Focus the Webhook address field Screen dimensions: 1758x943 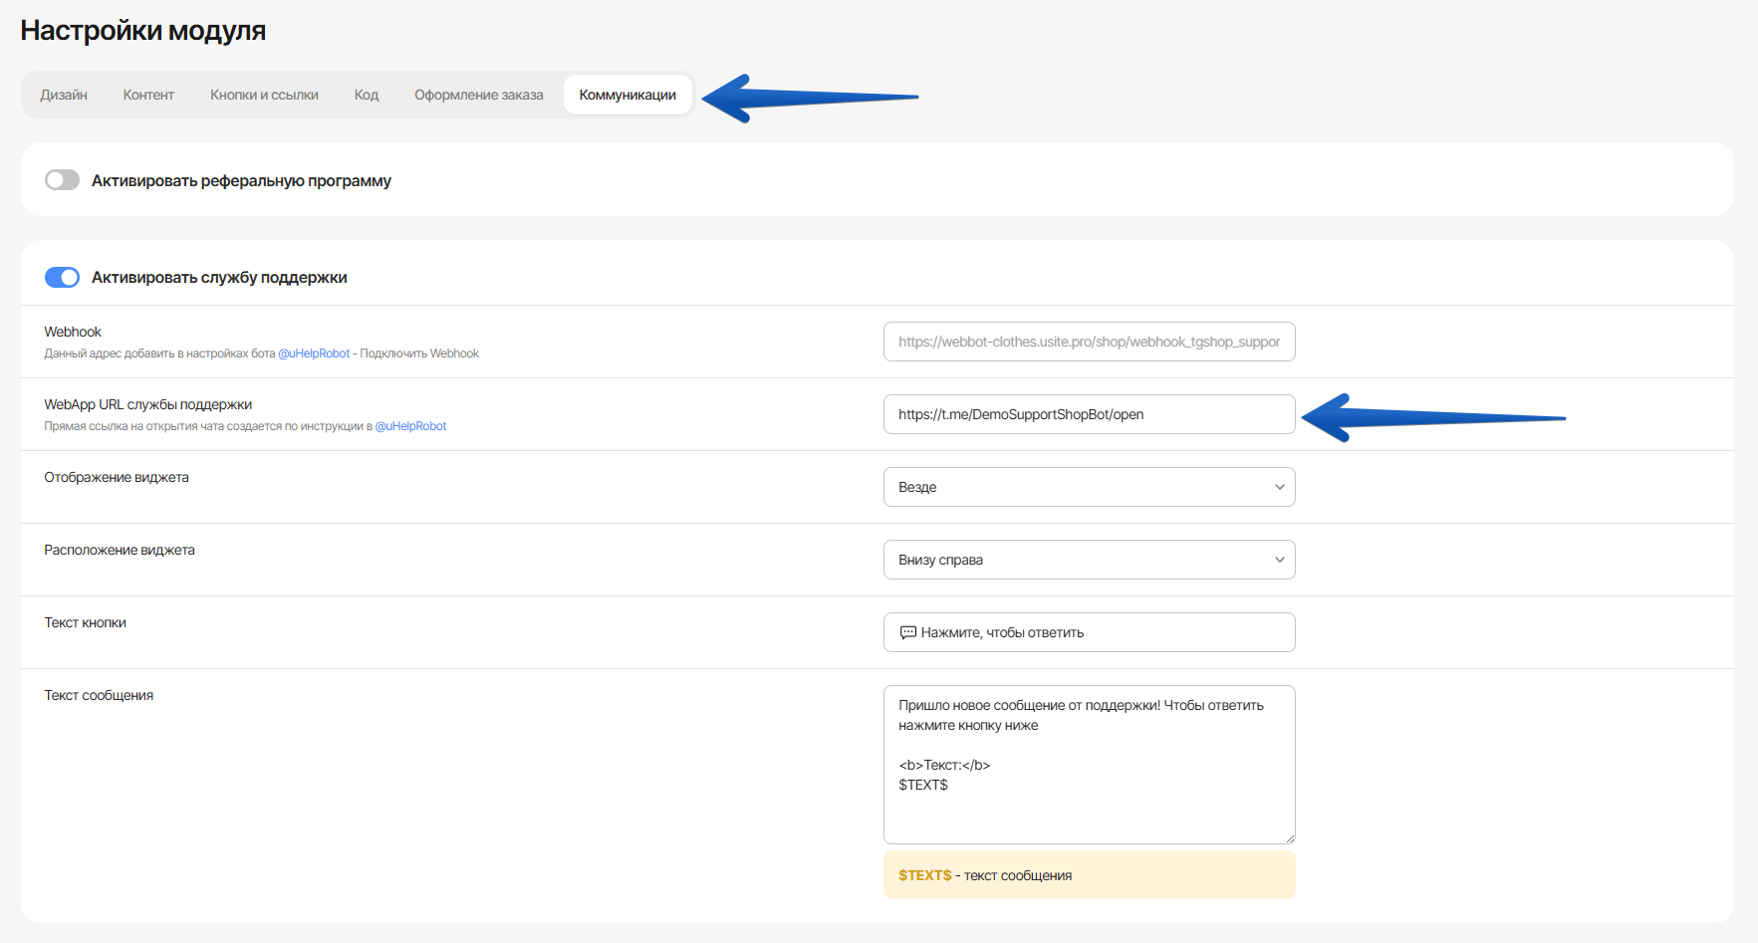[1089, 342]
